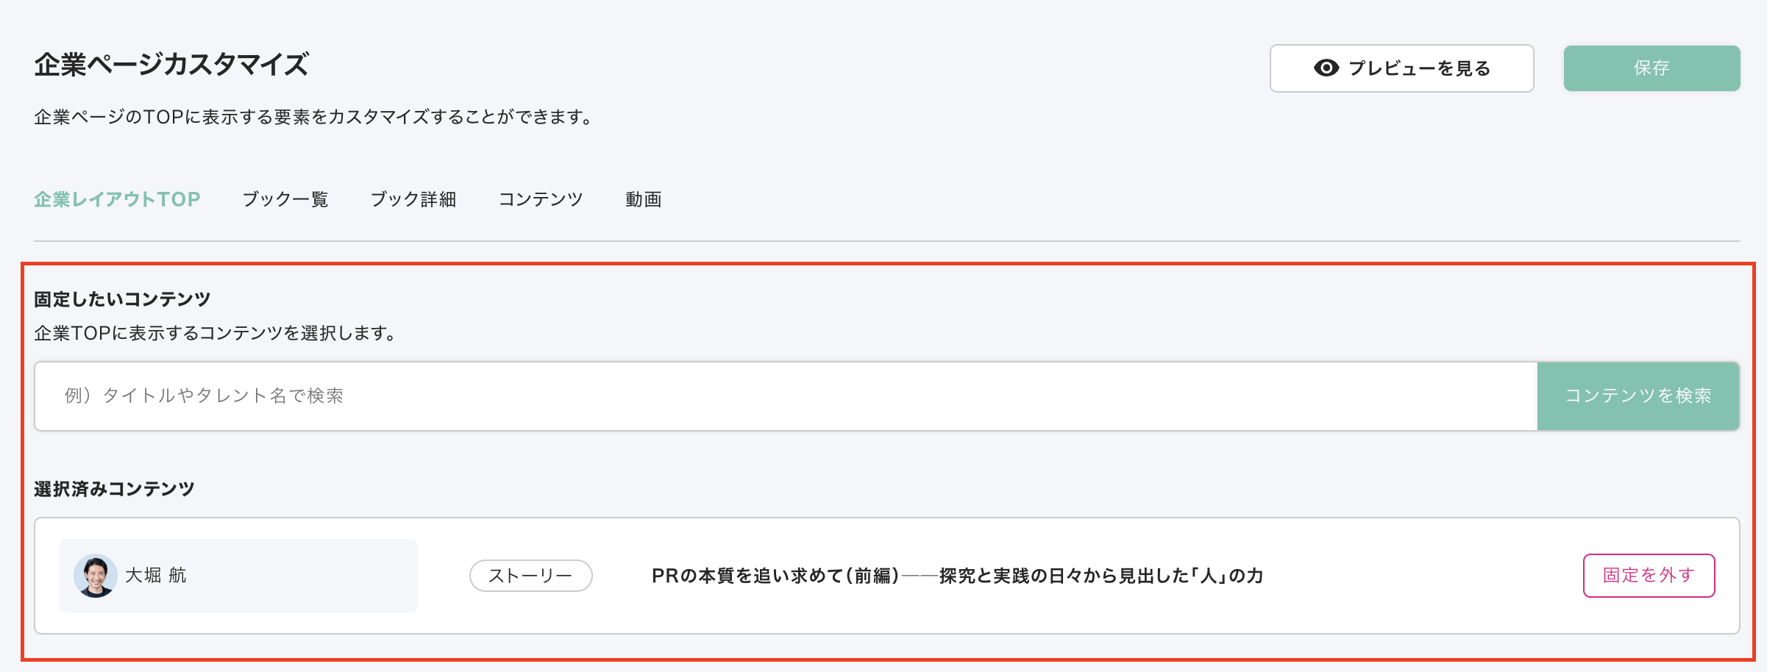Image resolution: width=1767 pixels, height=672 pixels.
Task: Go to the コンテンツ tab
Action: pos(541,199)
